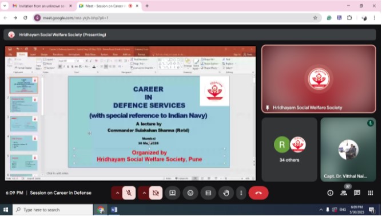This screenshot has height=216, width=382.
Task: Leave the call with the red hang-up button
Action: pyautogui.click(x=258, y=193)
